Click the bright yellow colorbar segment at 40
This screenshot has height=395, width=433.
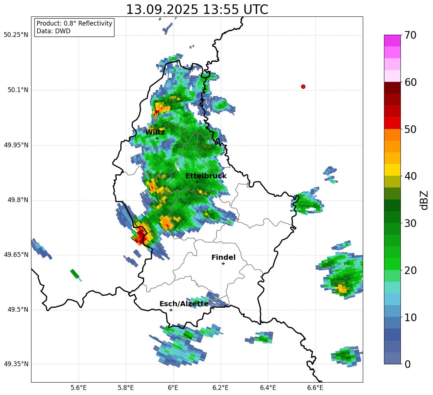(x=392, y=170)
